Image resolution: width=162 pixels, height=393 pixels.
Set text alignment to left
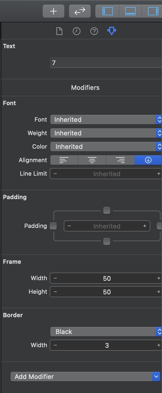point(64,160)
